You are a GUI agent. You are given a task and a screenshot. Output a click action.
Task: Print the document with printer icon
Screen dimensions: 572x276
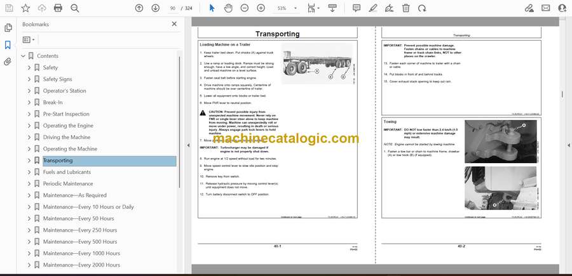pos(58,8)
